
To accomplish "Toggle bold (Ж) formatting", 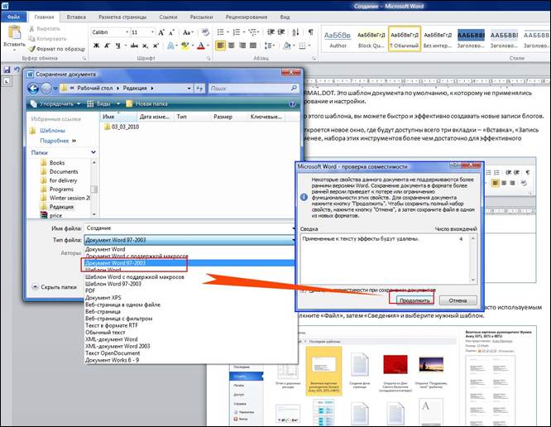I will coord(96,46).
